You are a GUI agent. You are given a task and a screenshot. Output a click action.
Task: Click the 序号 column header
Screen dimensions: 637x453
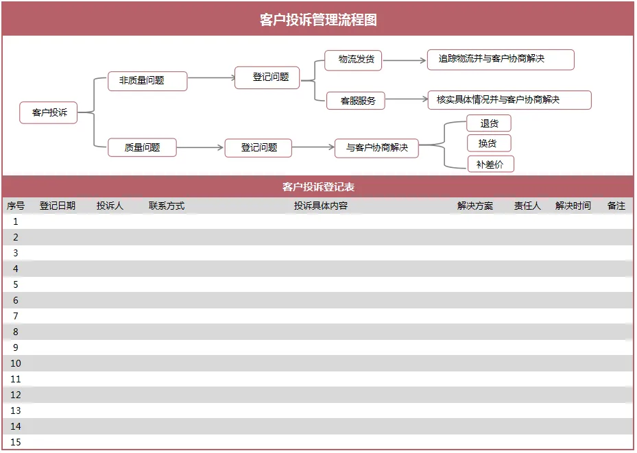point(16,206)
